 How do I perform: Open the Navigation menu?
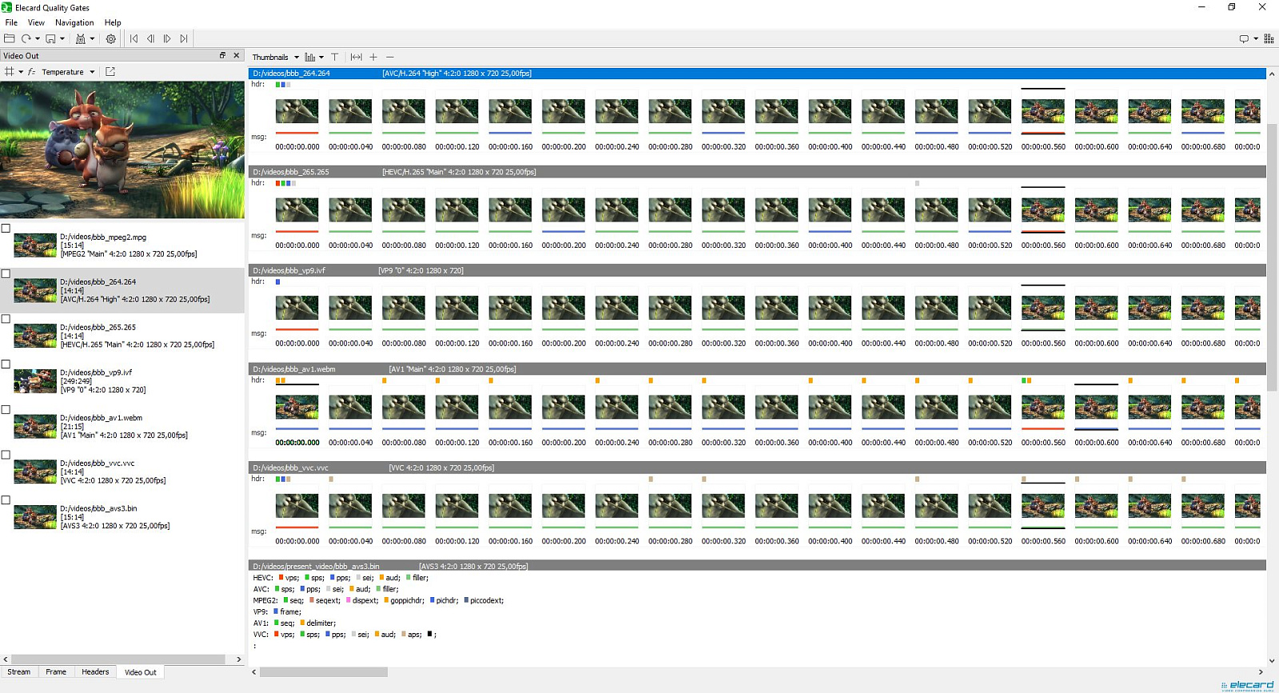(74, 22)
